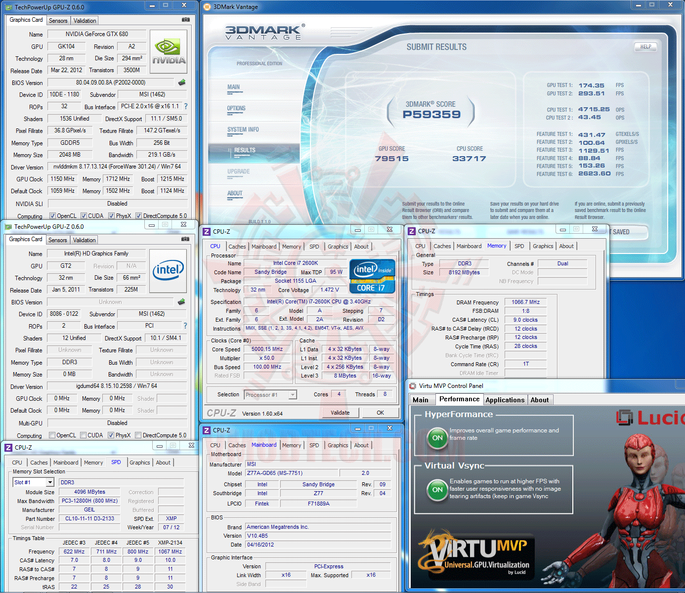
Task: Open Caches tab in the CPU-Z processor window
Action: click(237, 247)
